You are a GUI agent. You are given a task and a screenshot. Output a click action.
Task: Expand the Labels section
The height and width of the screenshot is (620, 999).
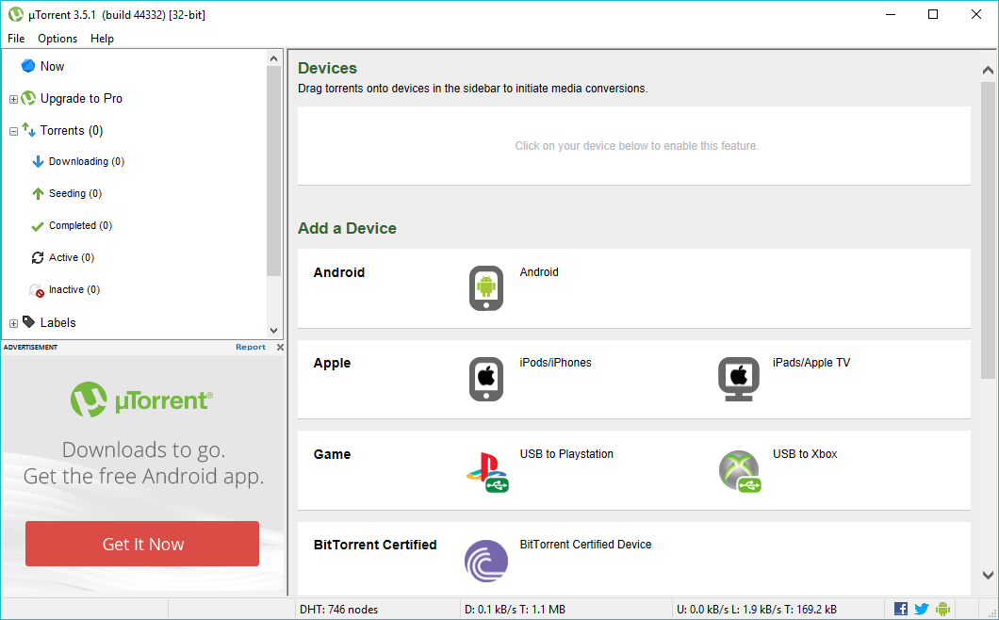pyautogui.click(x=13, y=322)
